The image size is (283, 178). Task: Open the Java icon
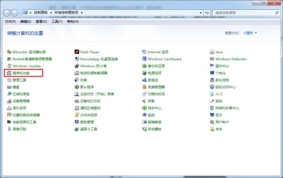click(212, 52)
